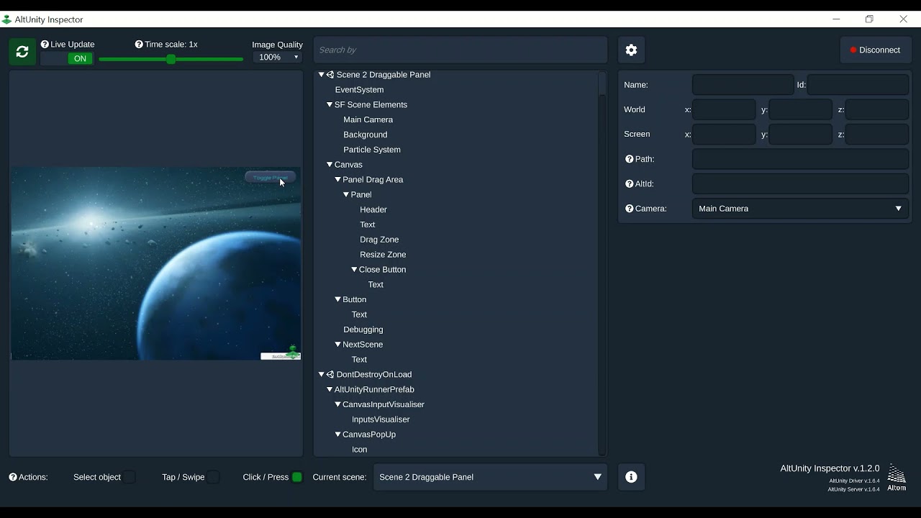This screenshot has height=518, width=921.
Task: Click the Disconnect button
Action: [876, 50]
